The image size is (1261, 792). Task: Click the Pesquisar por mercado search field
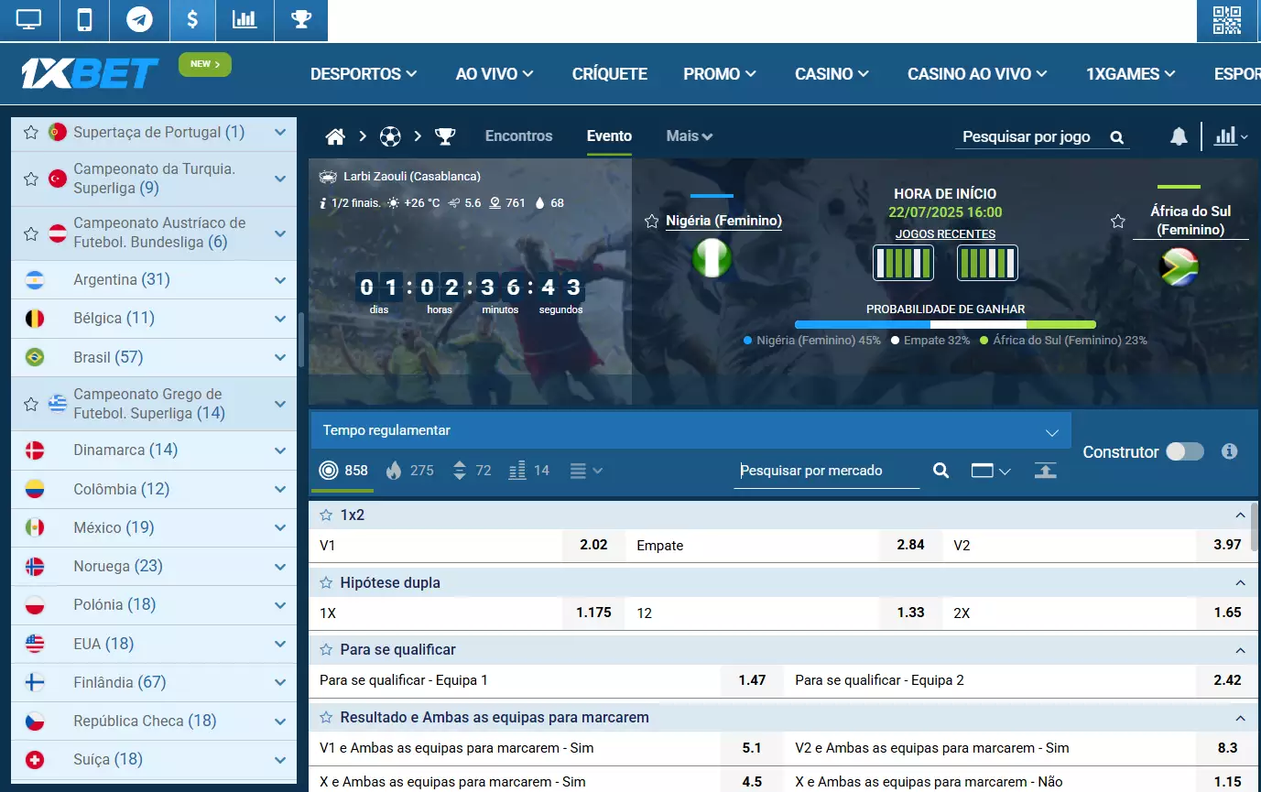coord(826,471)
